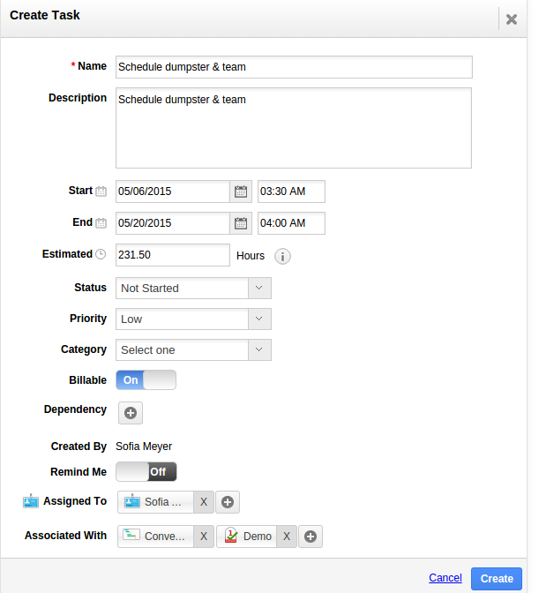The image size is (539, 593).
Task: Turn on Remind Me switch
Action: coord(146,471)
